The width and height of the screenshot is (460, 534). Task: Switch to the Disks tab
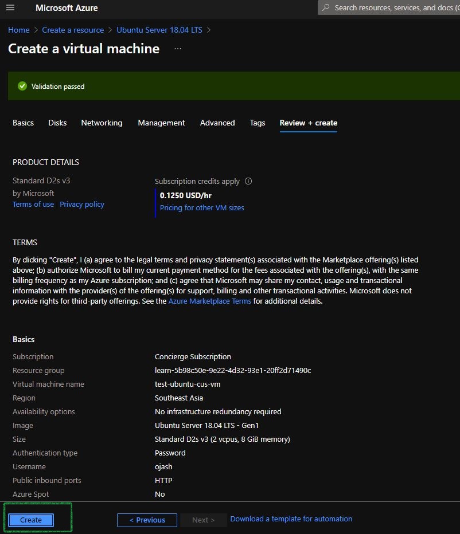click(57, 123)
